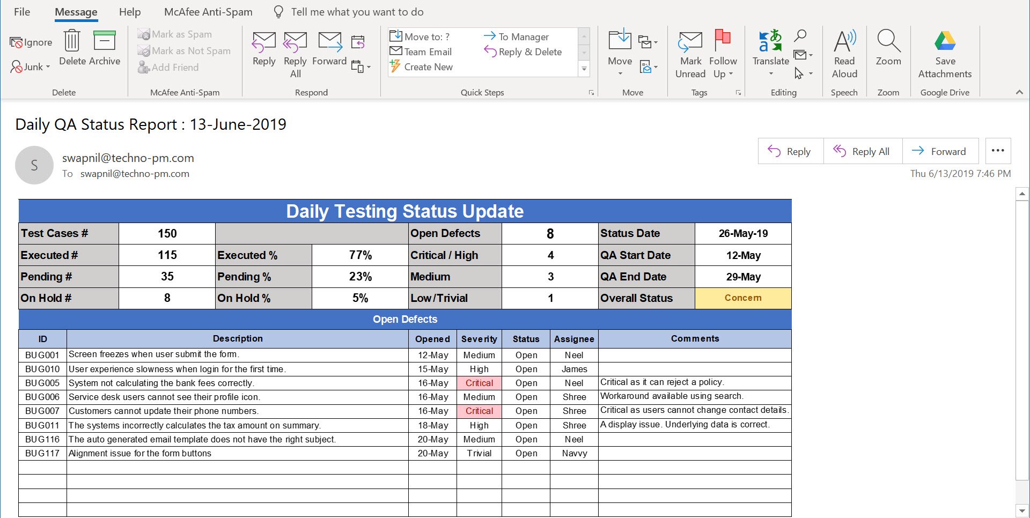
Task: Select Reply All in the Respond group
Action: pos(295,52)
